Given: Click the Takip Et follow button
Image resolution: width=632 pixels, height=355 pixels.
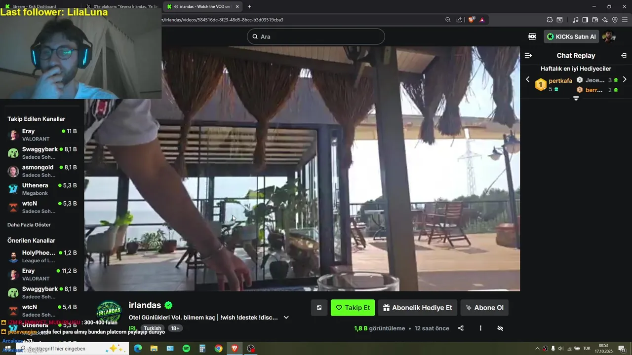Looking at the screenshot, I should 353,308.
